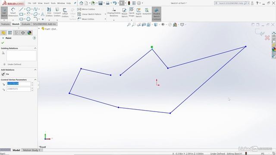Toggle the Rapid Sketch tool
This screenshot has width=276, height=155.
click(138, 12)
